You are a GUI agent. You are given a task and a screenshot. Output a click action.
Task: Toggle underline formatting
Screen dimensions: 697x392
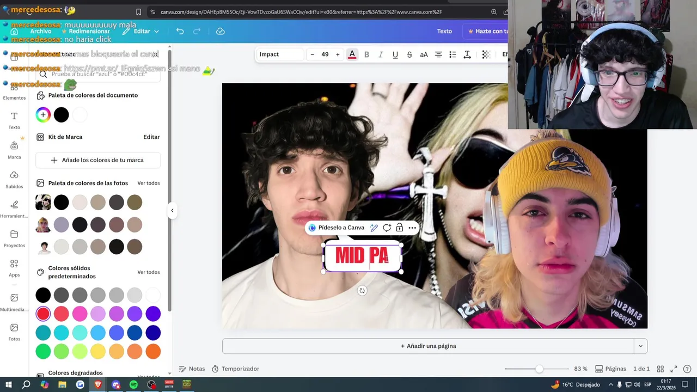click(x=395, y=54)
